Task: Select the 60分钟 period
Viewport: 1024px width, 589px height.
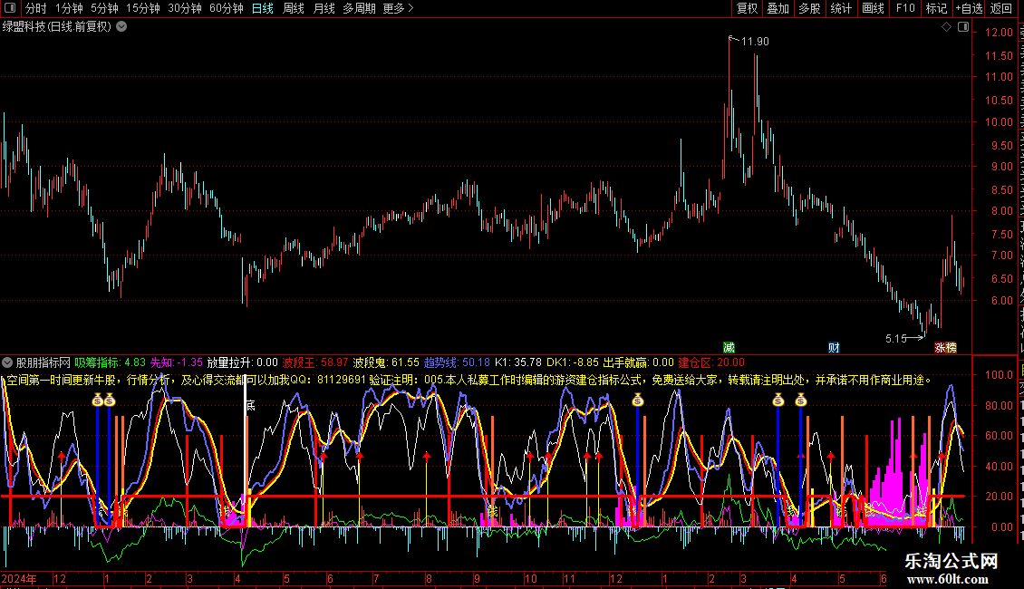Action: (x=227, y=8)
